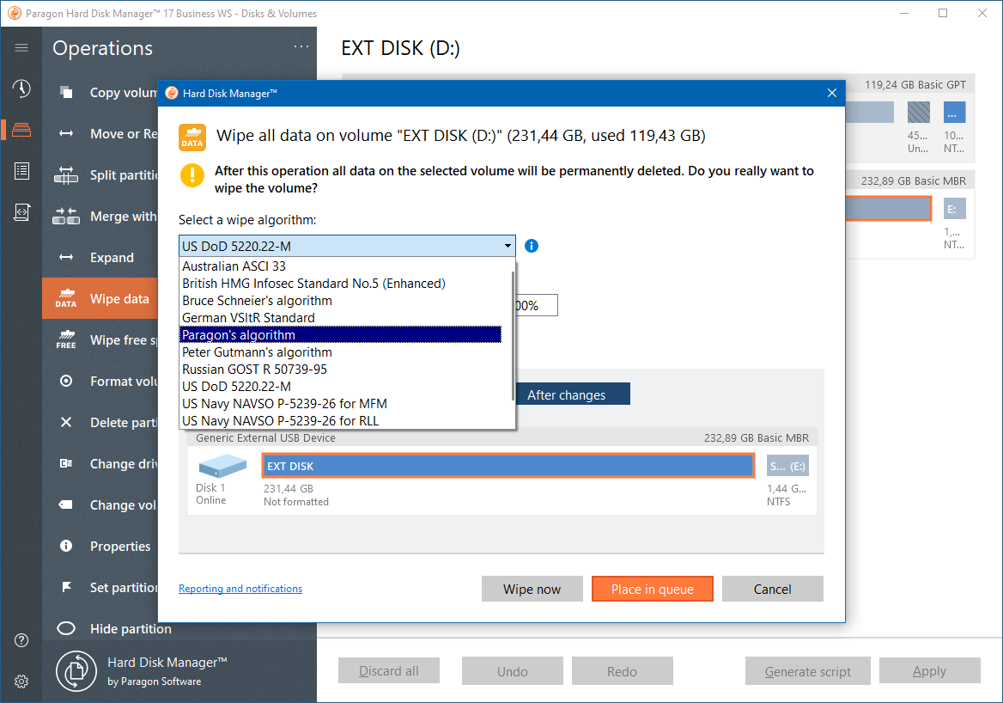Click the Generic External USB Device label

pyautogui.click(x=265, y=438)
